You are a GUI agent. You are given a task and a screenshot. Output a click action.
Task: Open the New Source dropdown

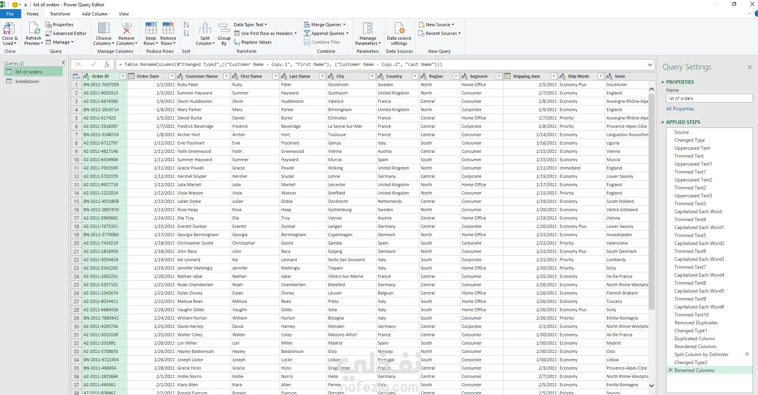click(436, 25)
